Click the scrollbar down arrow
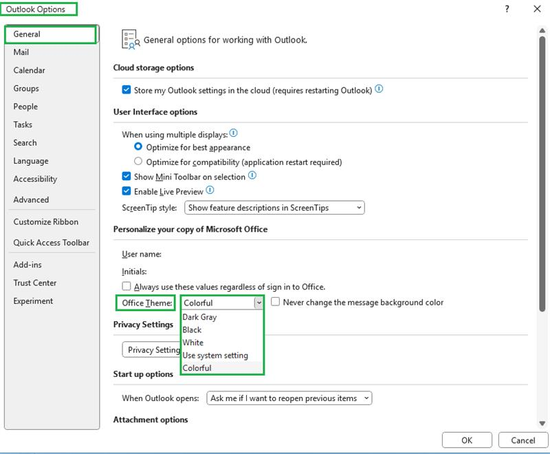Screen dimensions: 550x454 click(x=542, y=423)
